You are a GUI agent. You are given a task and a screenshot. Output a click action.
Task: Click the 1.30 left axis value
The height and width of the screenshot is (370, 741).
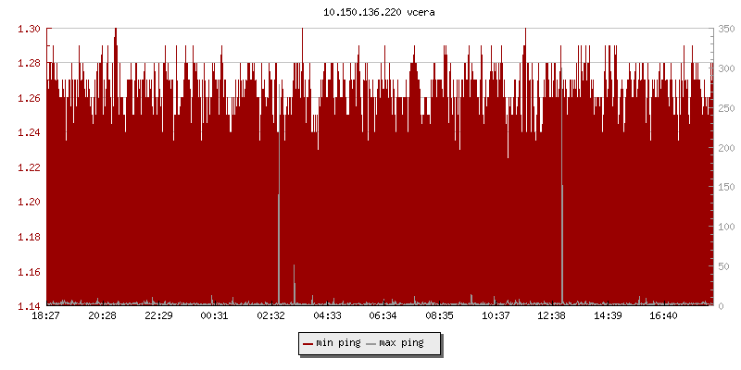coord(29,29)
